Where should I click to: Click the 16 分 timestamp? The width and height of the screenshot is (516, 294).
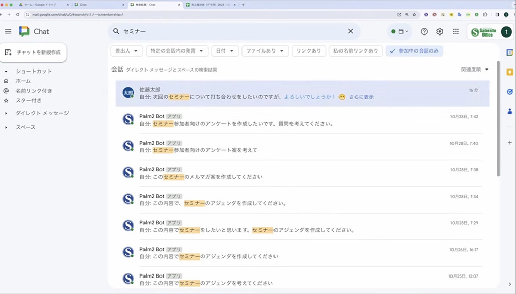473,90
